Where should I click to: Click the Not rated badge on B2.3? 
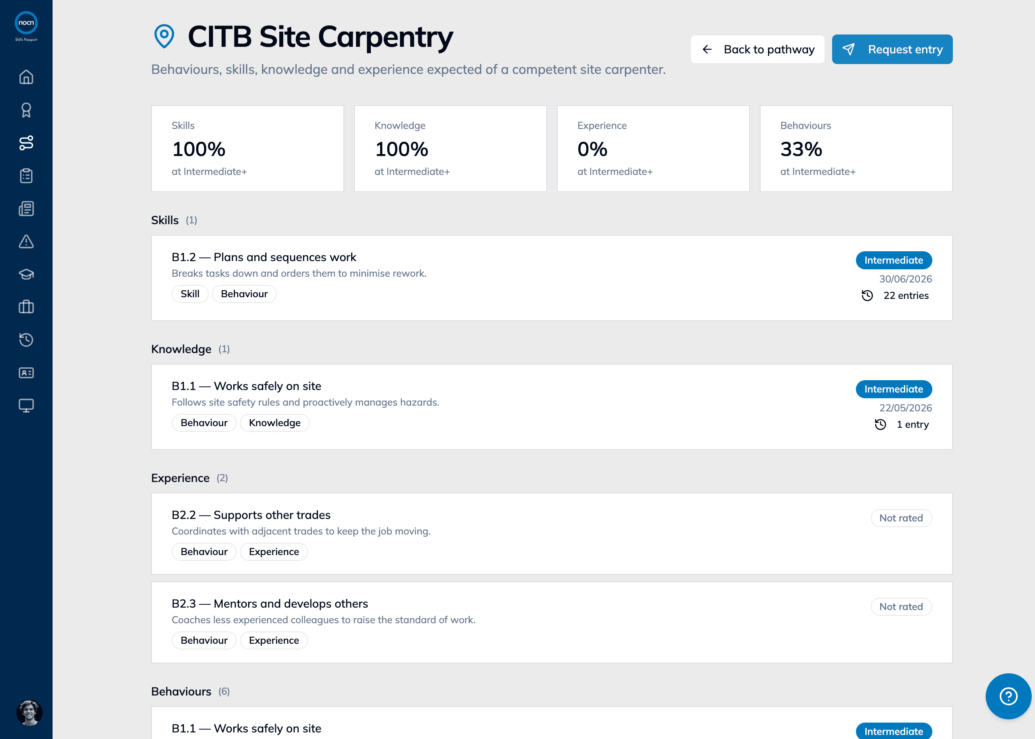click(x=901, y=606)
